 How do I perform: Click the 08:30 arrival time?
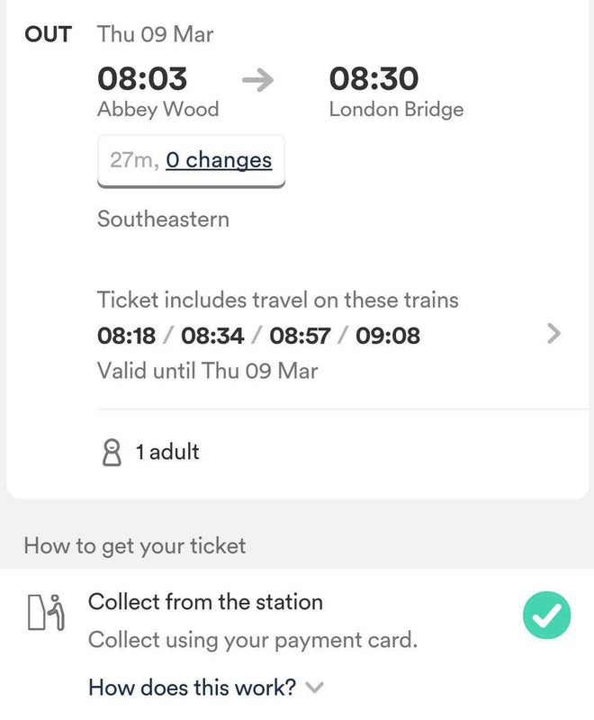(x=373, y=79)
